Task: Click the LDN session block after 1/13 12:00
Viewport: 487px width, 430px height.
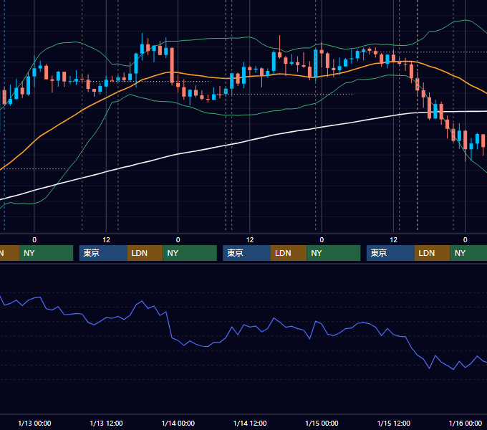Action: click(x=145, y=253)
